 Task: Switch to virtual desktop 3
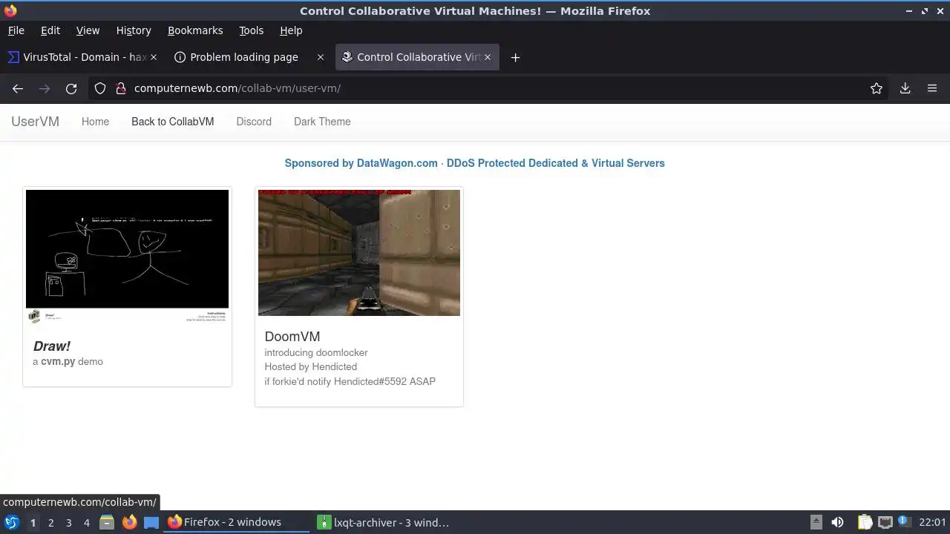(x=68, y=523)
